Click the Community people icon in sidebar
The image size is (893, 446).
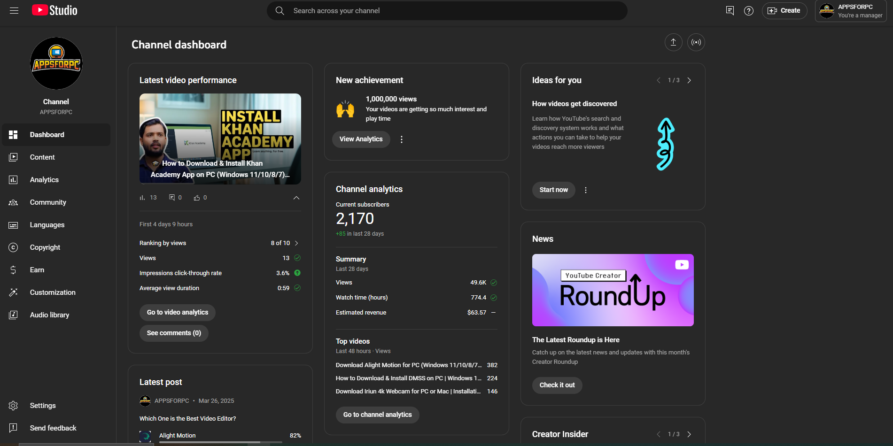[13, 202]
